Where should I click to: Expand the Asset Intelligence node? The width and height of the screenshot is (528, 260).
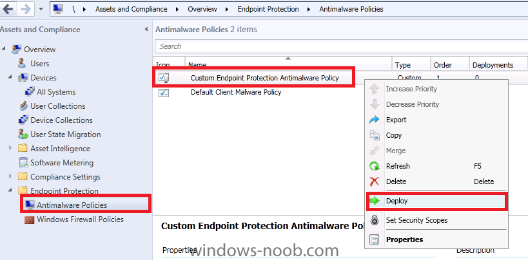tap(10, 147)
